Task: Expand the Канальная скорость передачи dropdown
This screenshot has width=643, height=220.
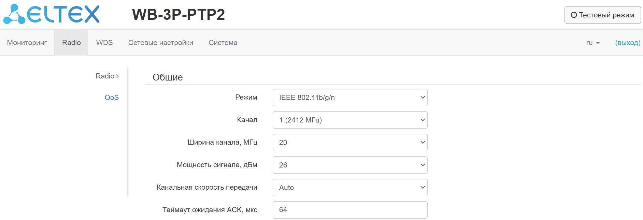Action: click(x=350, y=188)
